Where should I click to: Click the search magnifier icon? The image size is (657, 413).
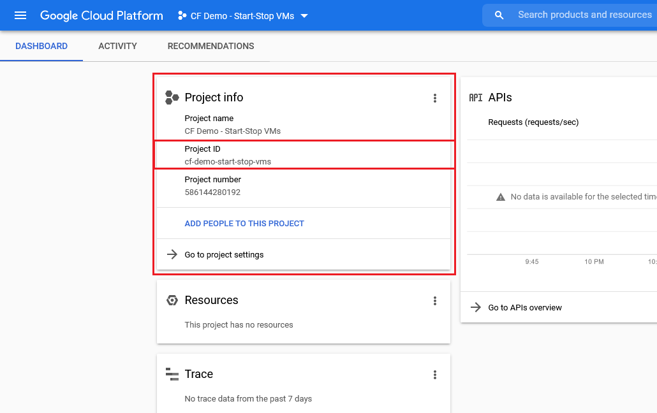coord(498,14)
